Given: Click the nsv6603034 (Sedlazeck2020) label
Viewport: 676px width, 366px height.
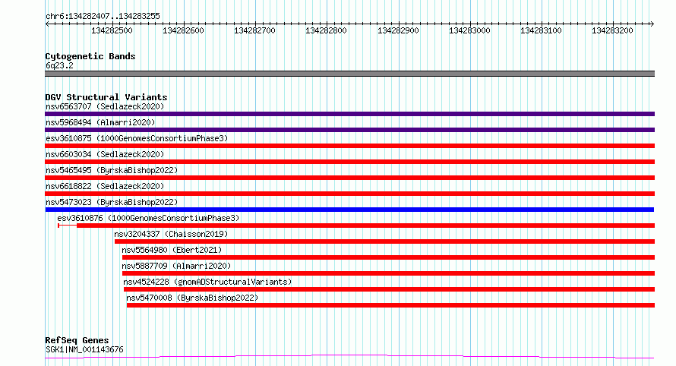Looking at the screenshot, I should point(105,154).
